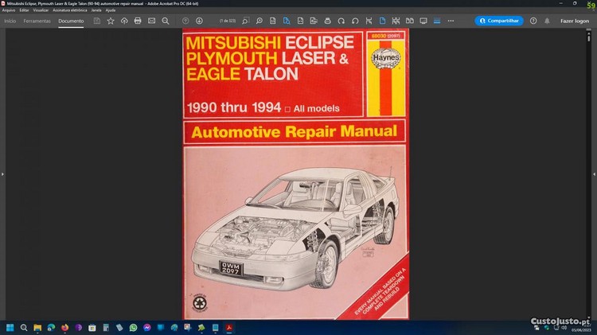
Task: Switch to the Início tab
Action: pyautogui.click(x=10, y=21)
